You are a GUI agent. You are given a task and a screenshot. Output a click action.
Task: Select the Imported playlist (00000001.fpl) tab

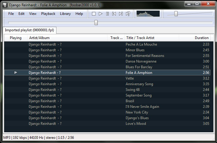coord(30,30)
